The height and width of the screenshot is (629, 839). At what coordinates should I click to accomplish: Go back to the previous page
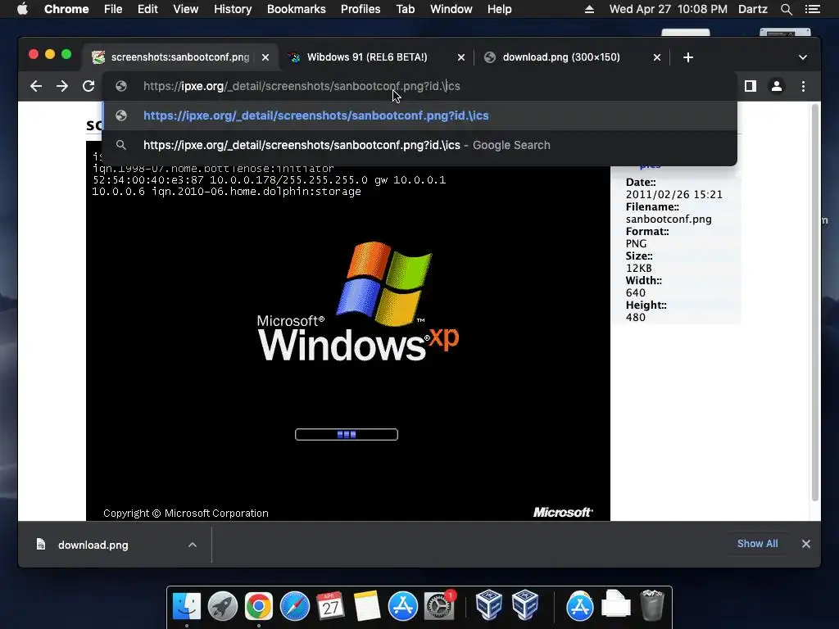(x=36, y=86)
